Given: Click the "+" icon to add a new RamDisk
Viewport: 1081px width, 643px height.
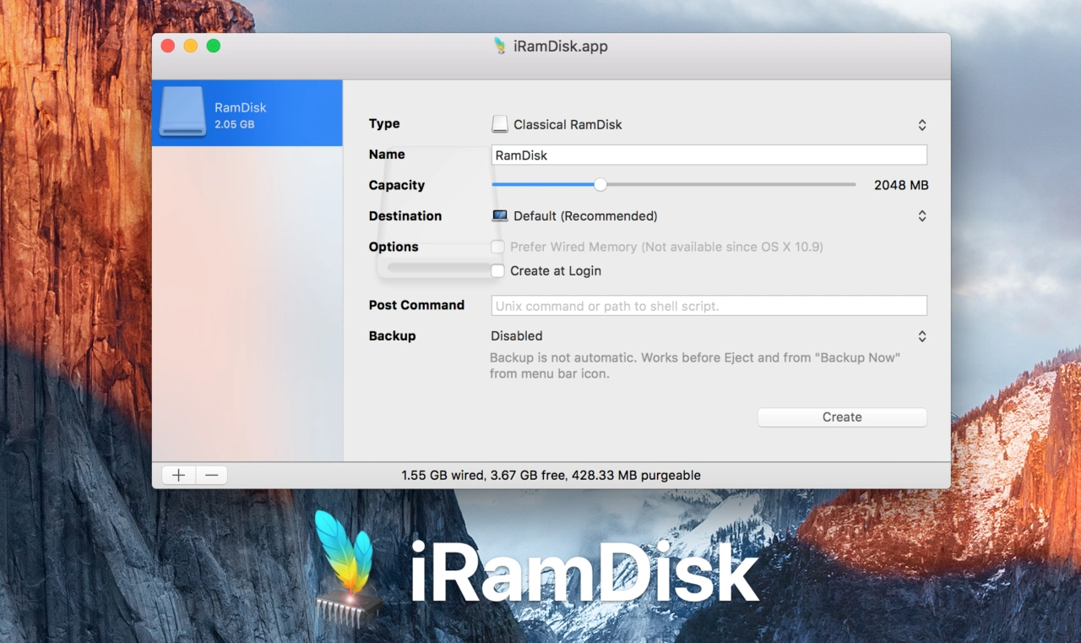Looking at the screenshot, I should (x=178, y=474).
